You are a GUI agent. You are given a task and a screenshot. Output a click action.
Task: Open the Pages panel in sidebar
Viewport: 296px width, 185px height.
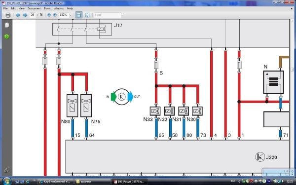(x=7, y=25)
